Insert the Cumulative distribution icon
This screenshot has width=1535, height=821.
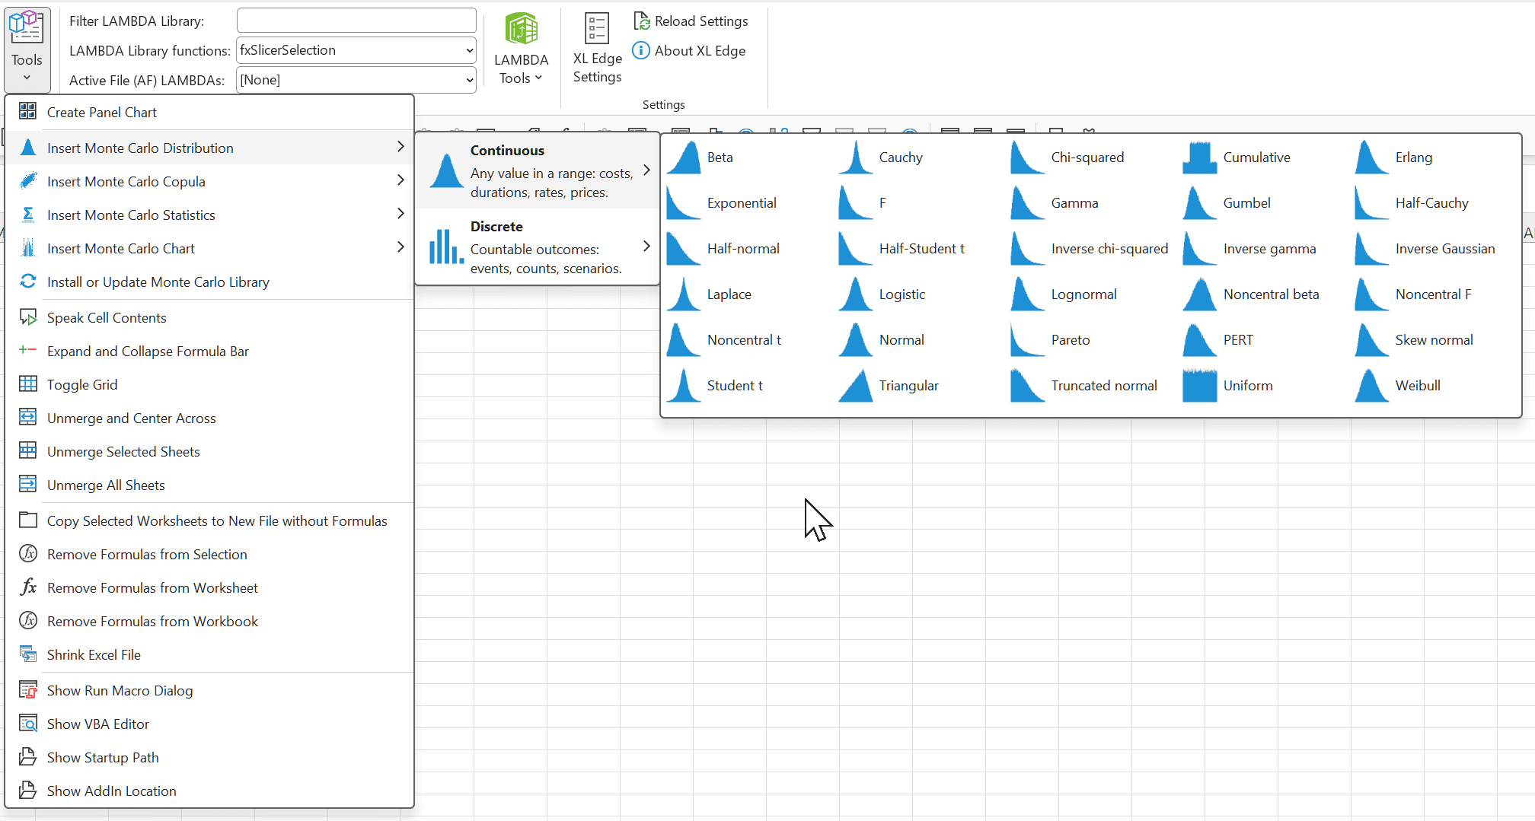[x=1200, y=158]
